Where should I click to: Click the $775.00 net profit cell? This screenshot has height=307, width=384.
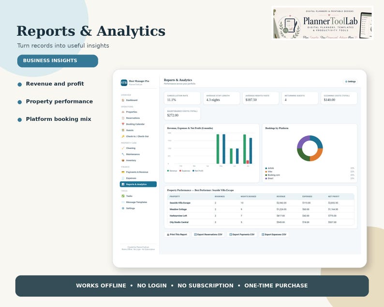pos(332,216)
